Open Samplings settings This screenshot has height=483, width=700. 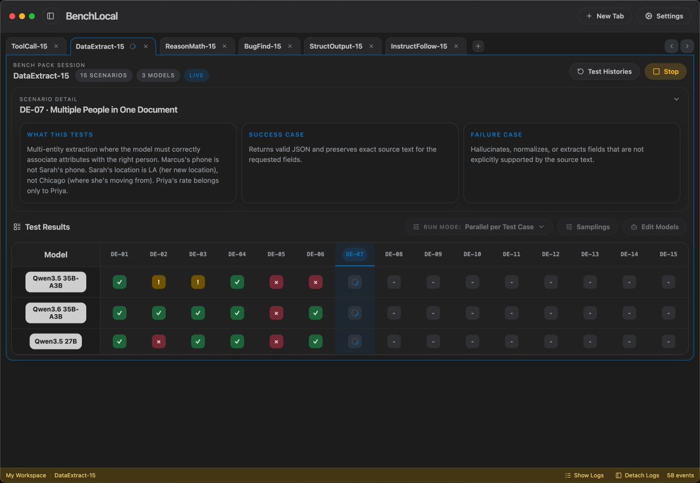click(x=588, y=227)
